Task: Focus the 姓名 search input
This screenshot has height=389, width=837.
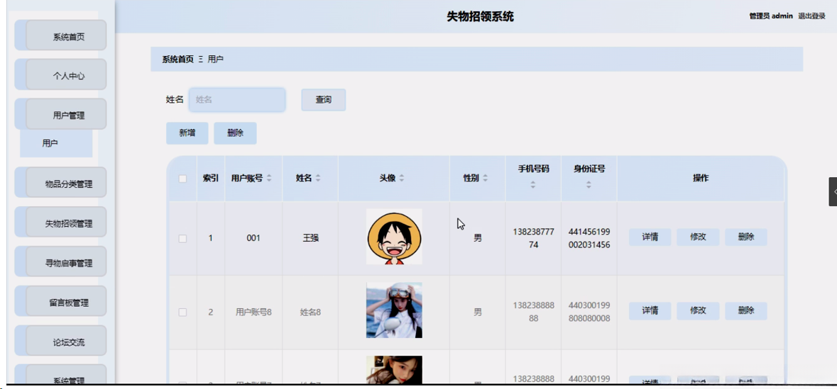Action: tap(237, 100)
